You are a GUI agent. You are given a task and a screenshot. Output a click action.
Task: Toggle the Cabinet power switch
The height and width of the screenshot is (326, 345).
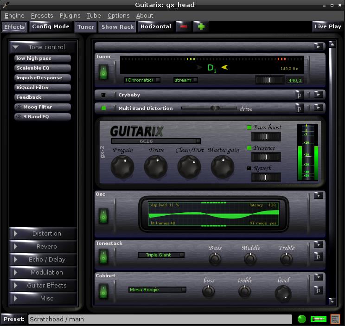(103, 291)
